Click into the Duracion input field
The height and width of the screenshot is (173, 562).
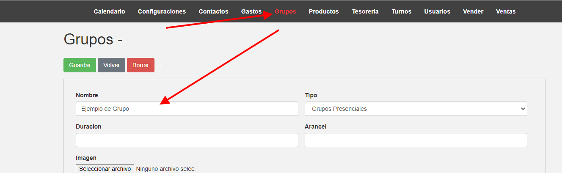[187, 140]
